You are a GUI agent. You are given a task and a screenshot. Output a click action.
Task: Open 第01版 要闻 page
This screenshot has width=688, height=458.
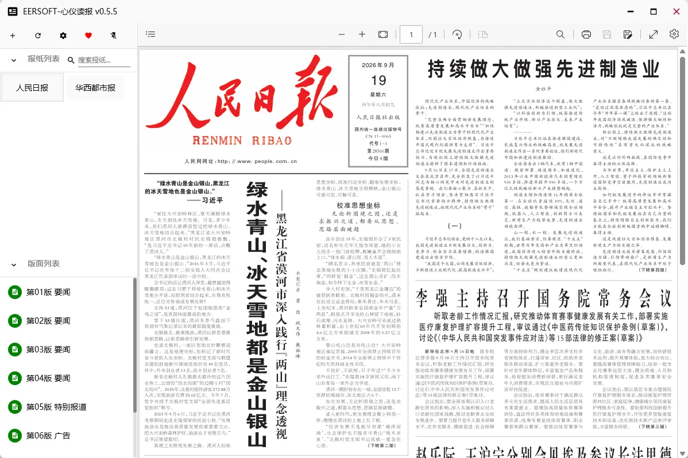(67, 292)
